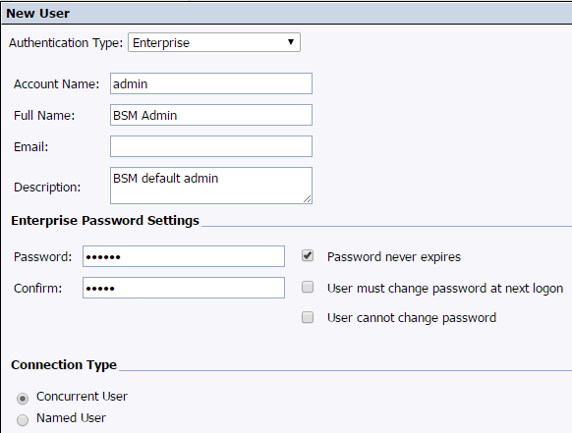This screenshot has width=572, height=433.
Task: Click the Enterprise Password Settings heading
Action: (105, 221)
